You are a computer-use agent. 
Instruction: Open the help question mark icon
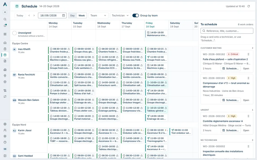(5, 142)
